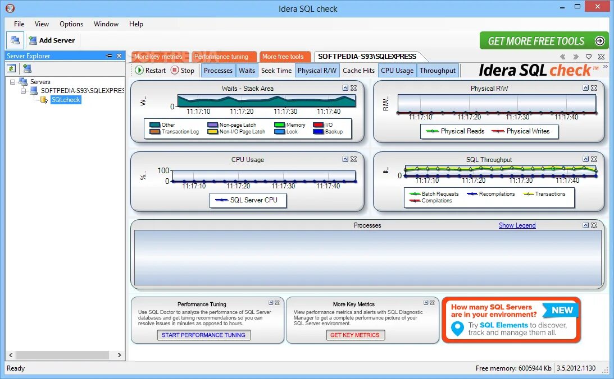Collapse the SOFTPEDIA-S93\SQLEXPRESS tree node
Image resolution: width=614 pixels, height=379 pixels.
click(x=23, y=91)
